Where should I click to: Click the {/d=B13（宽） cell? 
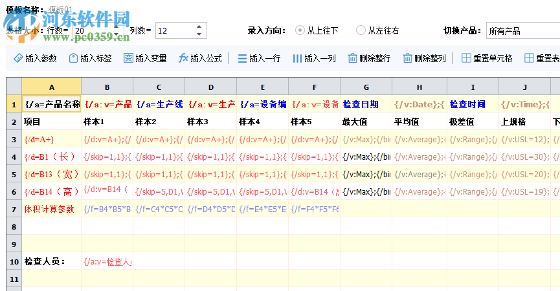pyautogui.click(x=52, y=174)
